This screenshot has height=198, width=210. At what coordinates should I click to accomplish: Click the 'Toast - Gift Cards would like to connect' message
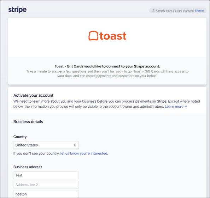[x=107, y=66]
